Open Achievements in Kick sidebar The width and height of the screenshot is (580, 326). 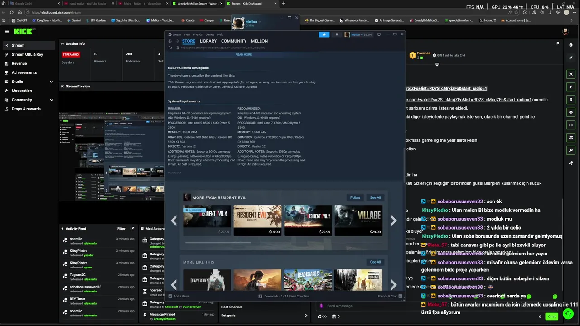click(x=29, y=72)
